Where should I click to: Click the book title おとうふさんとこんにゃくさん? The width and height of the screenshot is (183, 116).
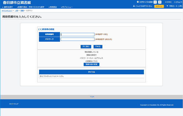pos(52,76)
